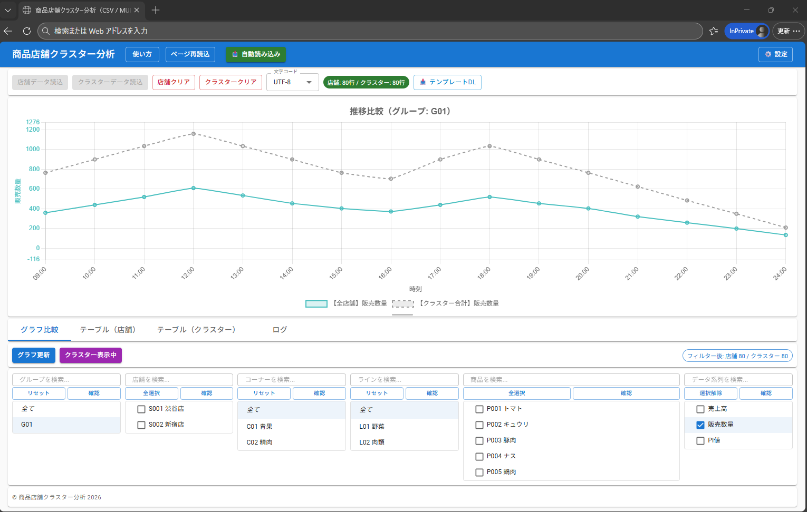
Task: Open the InPrivate profile badge
Action: tap(747, 31)
